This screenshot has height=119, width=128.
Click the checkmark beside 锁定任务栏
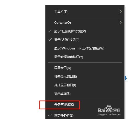click(50, 115)
